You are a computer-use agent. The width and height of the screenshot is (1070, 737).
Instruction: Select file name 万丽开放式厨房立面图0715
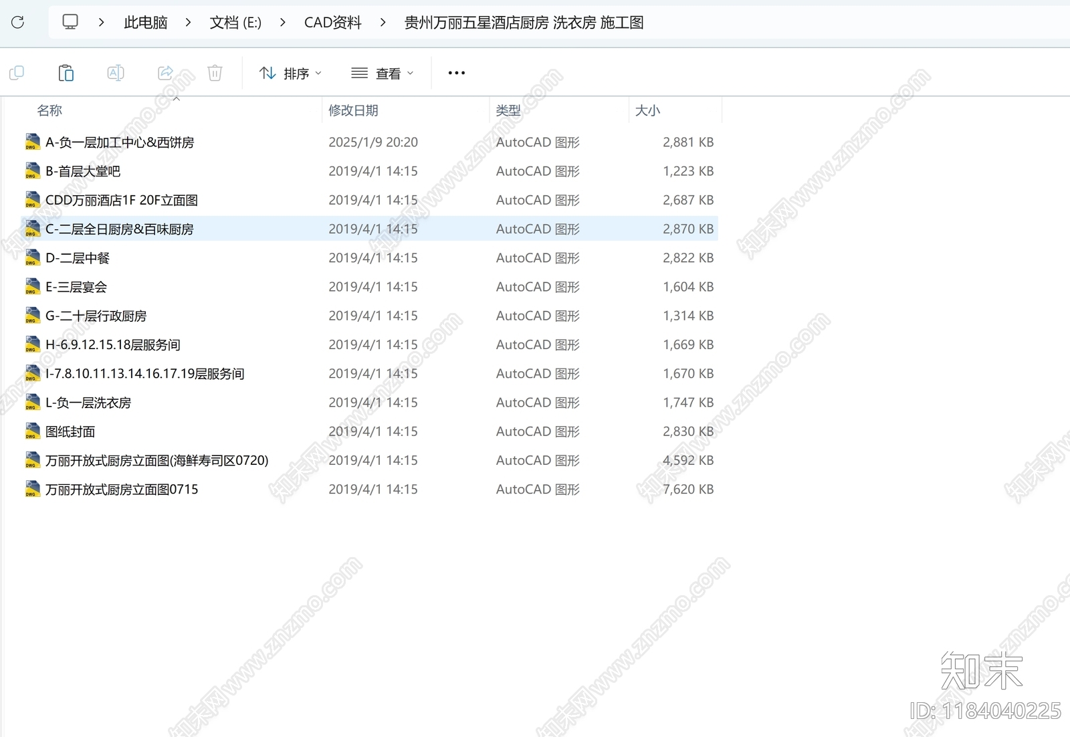click(x=122, y=490)
